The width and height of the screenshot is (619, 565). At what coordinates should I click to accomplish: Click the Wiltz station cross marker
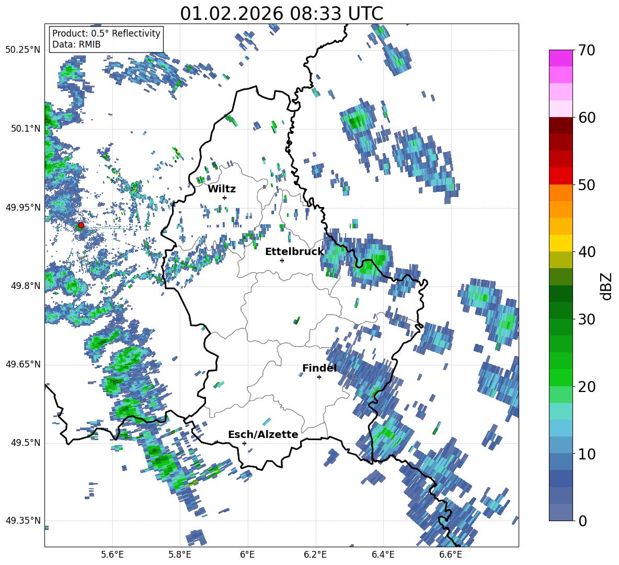pyautogui.click(x=225, y=198)
